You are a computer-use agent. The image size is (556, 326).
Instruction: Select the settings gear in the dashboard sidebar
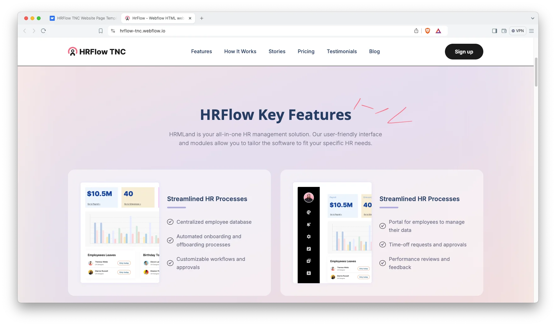click(308, 236)
